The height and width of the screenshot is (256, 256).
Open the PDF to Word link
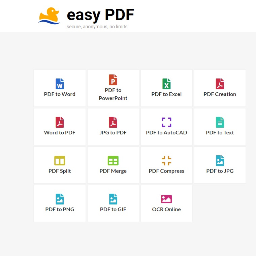(60, 94)
